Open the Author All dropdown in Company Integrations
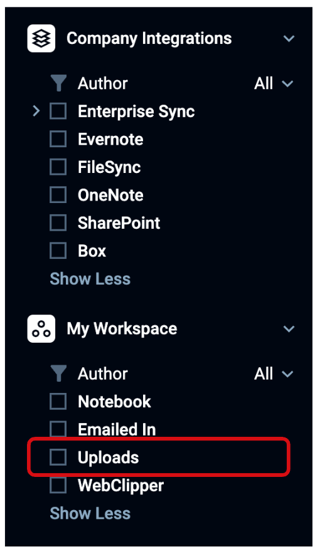Screen dimensions: 320x554 (274, 84)
